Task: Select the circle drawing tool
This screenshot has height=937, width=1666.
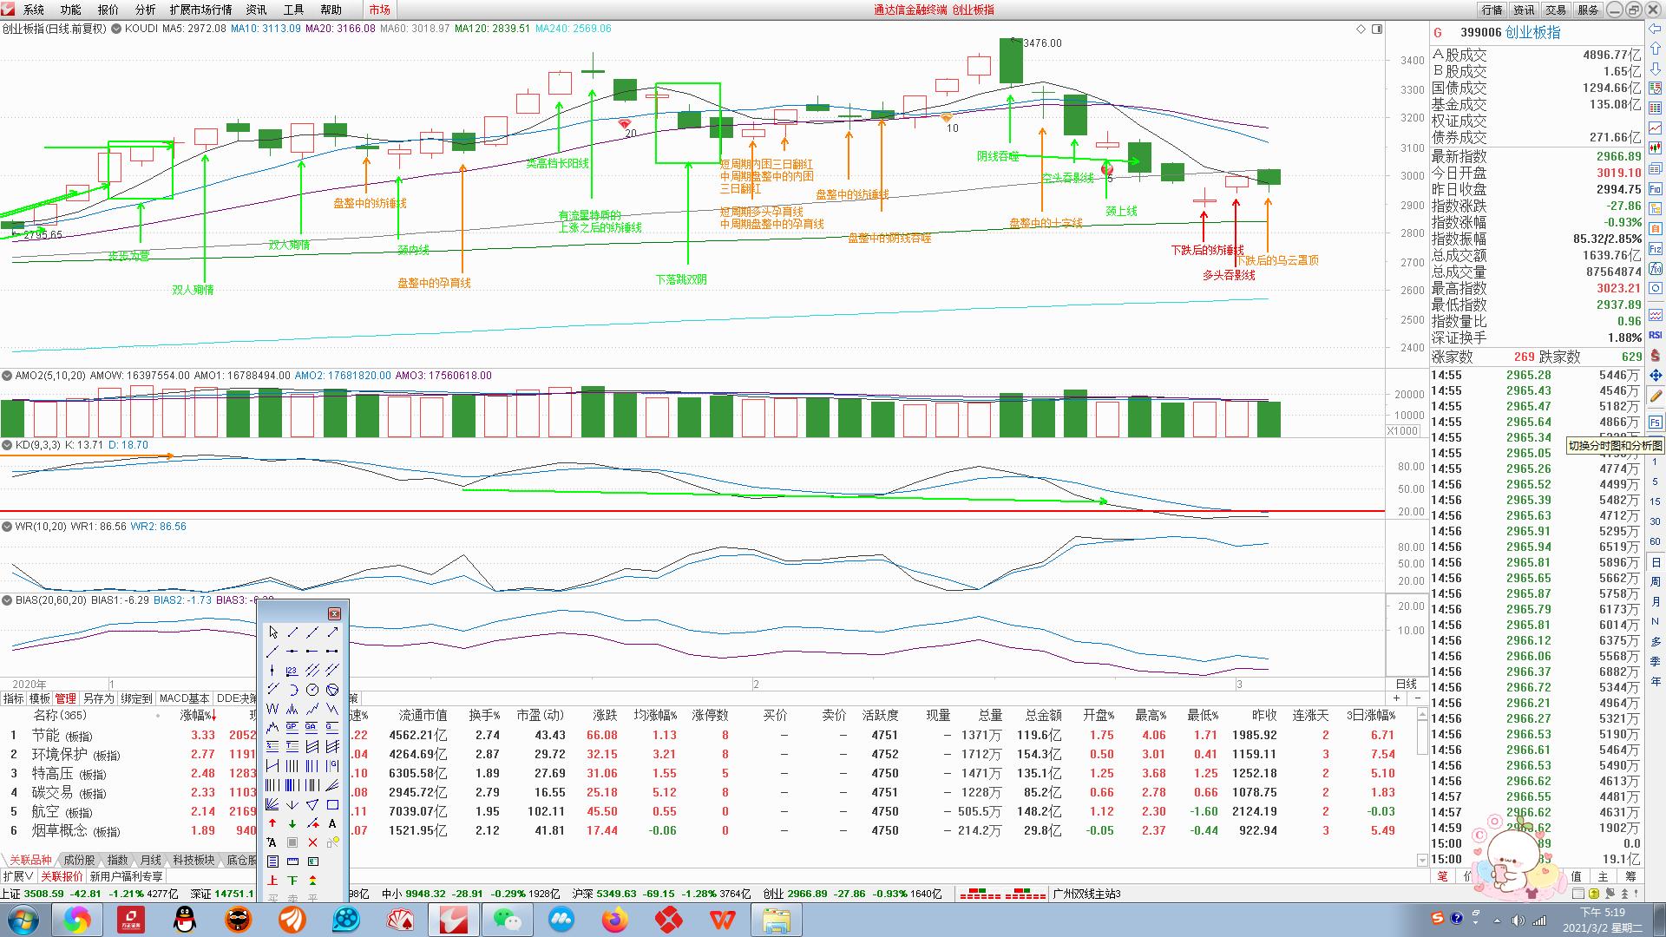Action: point(312,690)
